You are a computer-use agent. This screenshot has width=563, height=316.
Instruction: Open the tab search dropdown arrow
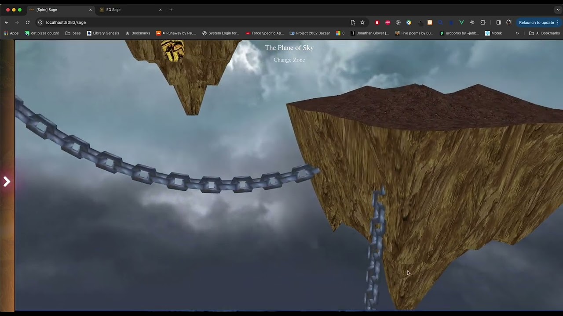click(x=558, y=10)
